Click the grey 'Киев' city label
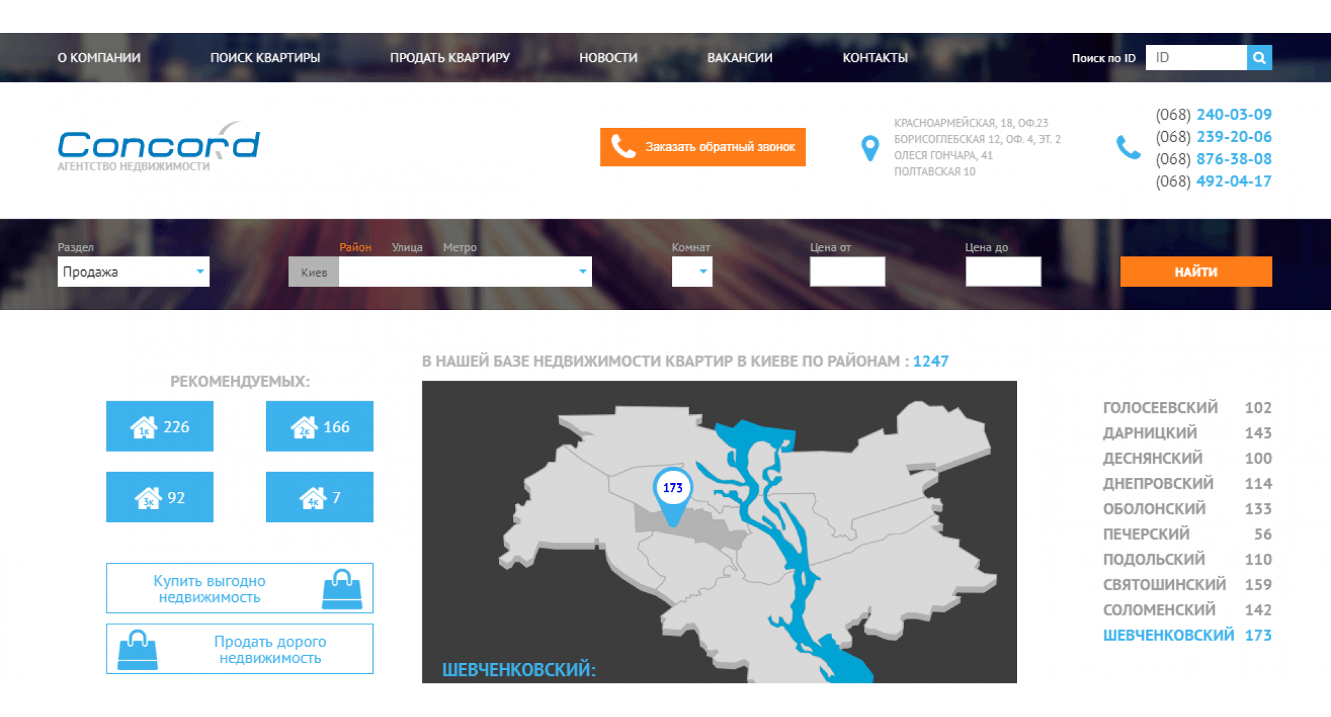1331x717 pixels. 314,271
